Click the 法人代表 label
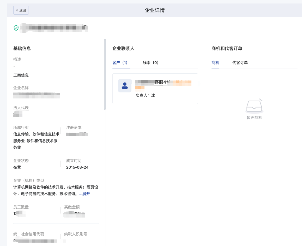Image resolution: width=302 pixels, height=246 pixels. pos(21,108)
